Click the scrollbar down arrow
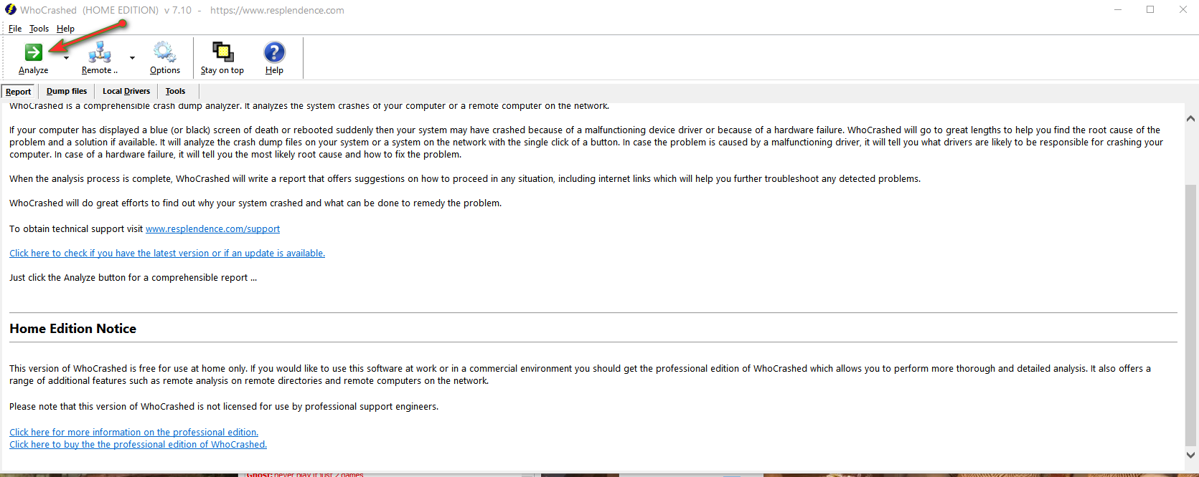The image size is (1199, 477). [x=1190, y=455]
